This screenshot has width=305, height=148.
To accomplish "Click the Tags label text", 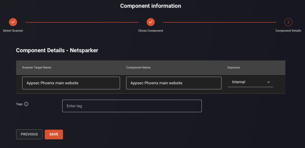I will click(x=19, y=104).
